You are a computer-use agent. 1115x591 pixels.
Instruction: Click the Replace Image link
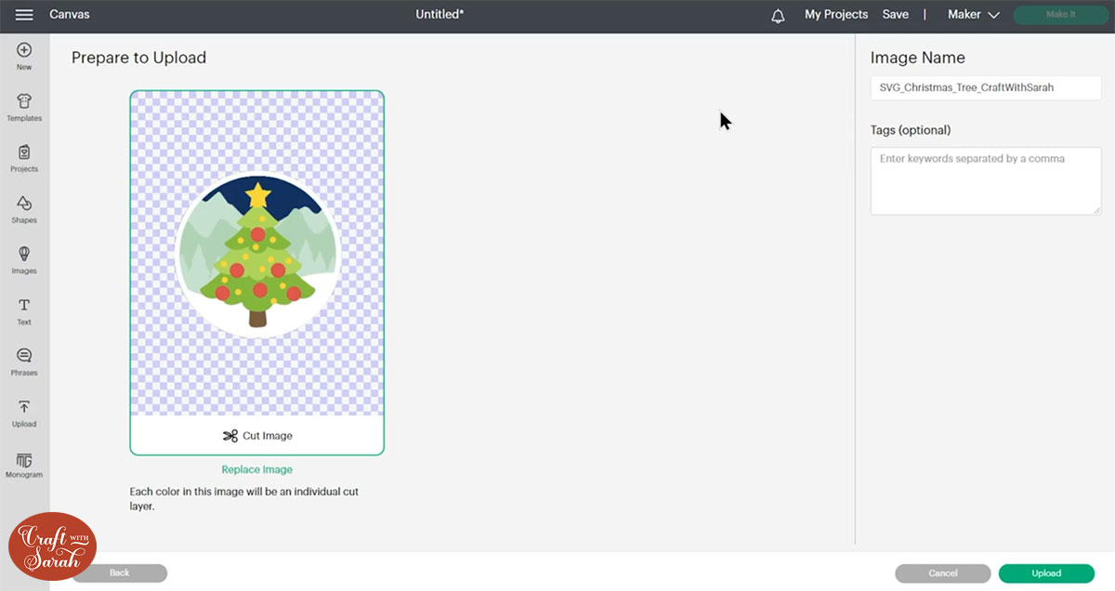pos(256,469)
